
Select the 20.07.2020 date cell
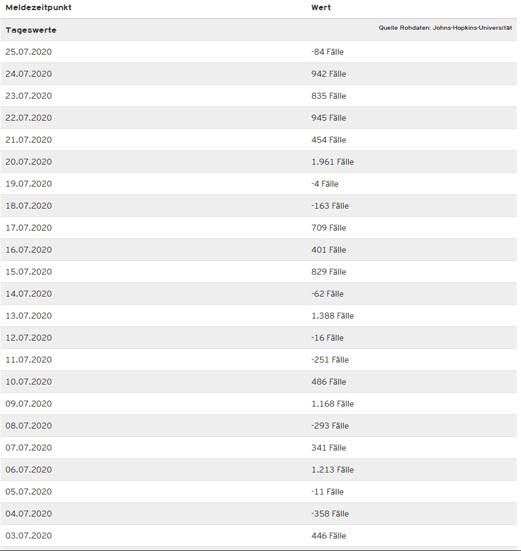click(x=29, y=162)
